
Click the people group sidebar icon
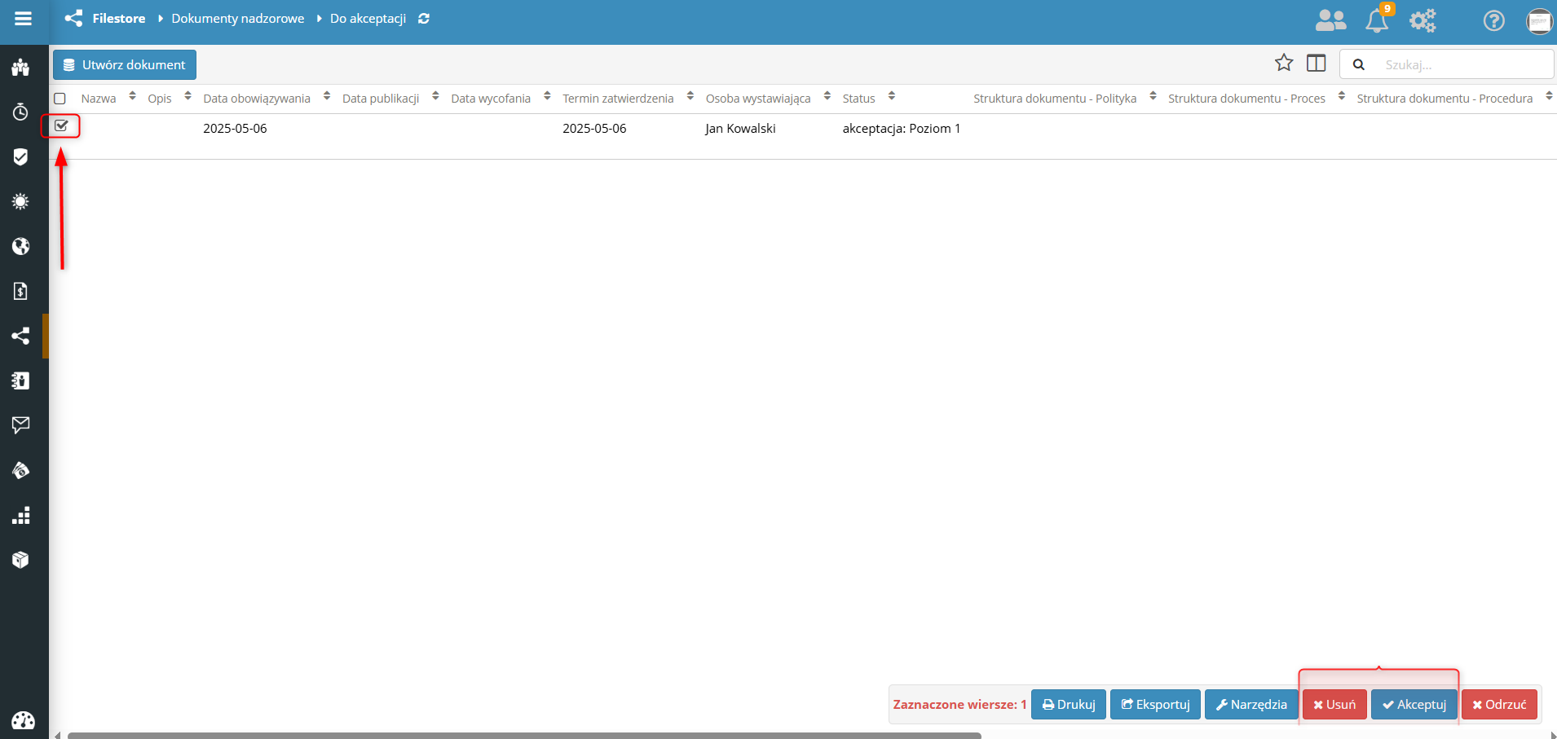pyautogui.click(x=21, y=68)
